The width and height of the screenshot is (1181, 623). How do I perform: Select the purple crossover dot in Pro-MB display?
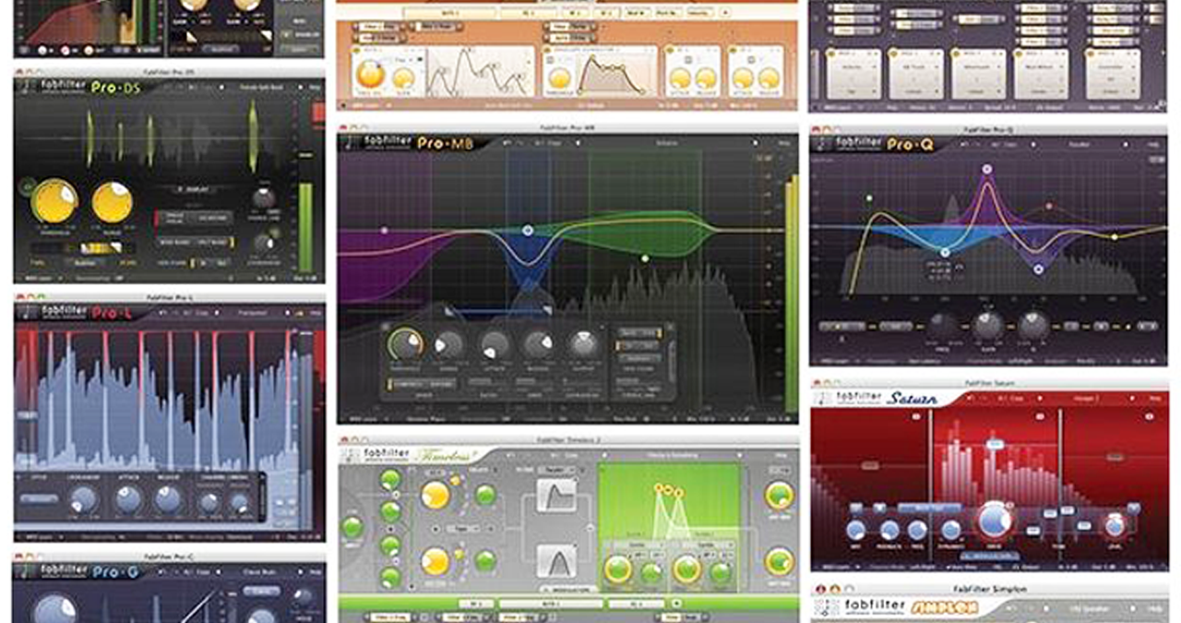(x=384, y=229)
